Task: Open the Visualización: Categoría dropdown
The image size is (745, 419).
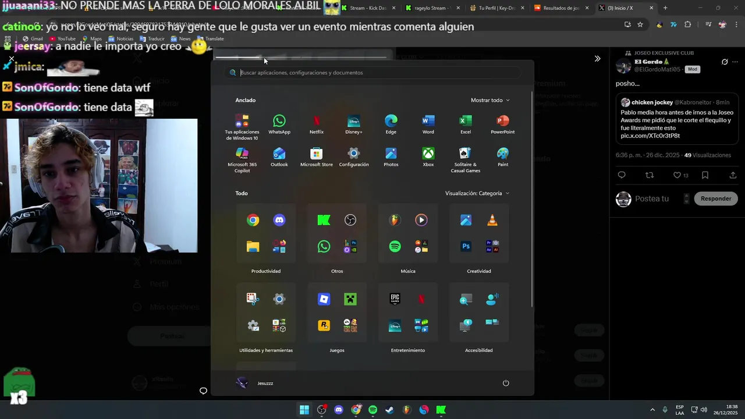Action: pos(477,193)
